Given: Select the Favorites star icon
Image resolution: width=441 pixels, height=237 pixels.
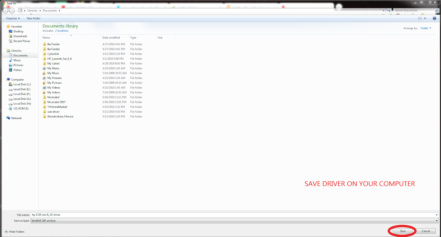Looking at the screenshot, I should (8, 26).
